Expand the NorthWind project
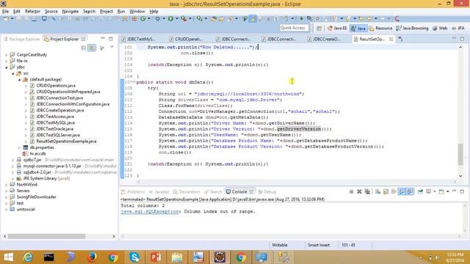The height and width of the screenshot is (264, 470). coord(7,185)
